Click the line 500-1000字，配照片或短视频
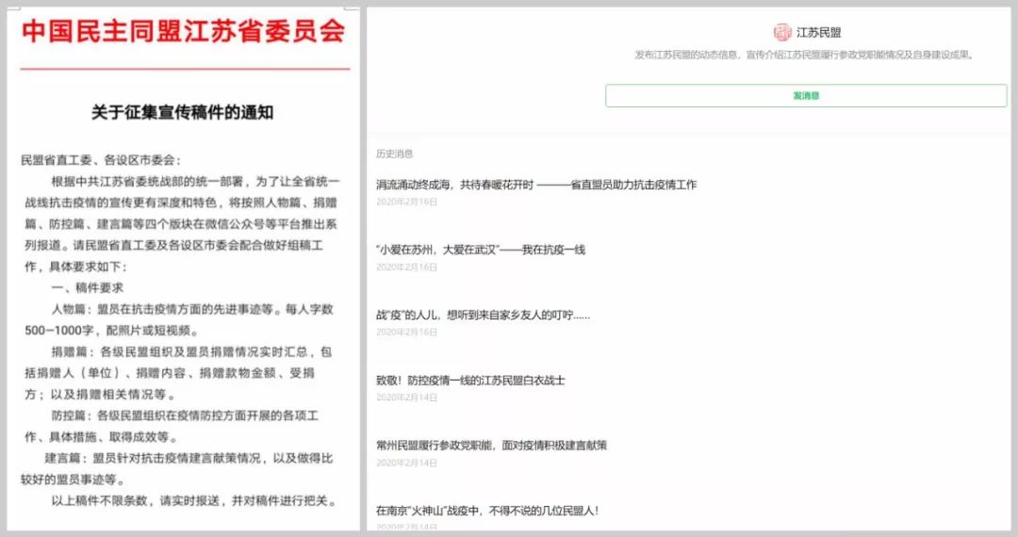 coord(111,330)
